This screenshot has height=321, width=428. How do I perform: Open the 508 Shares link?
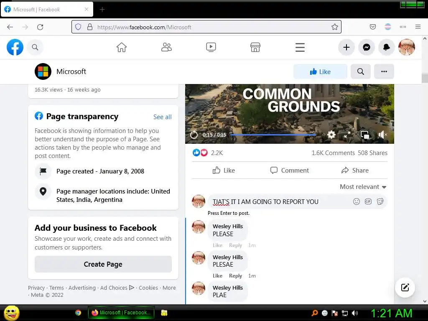point(372,153)
